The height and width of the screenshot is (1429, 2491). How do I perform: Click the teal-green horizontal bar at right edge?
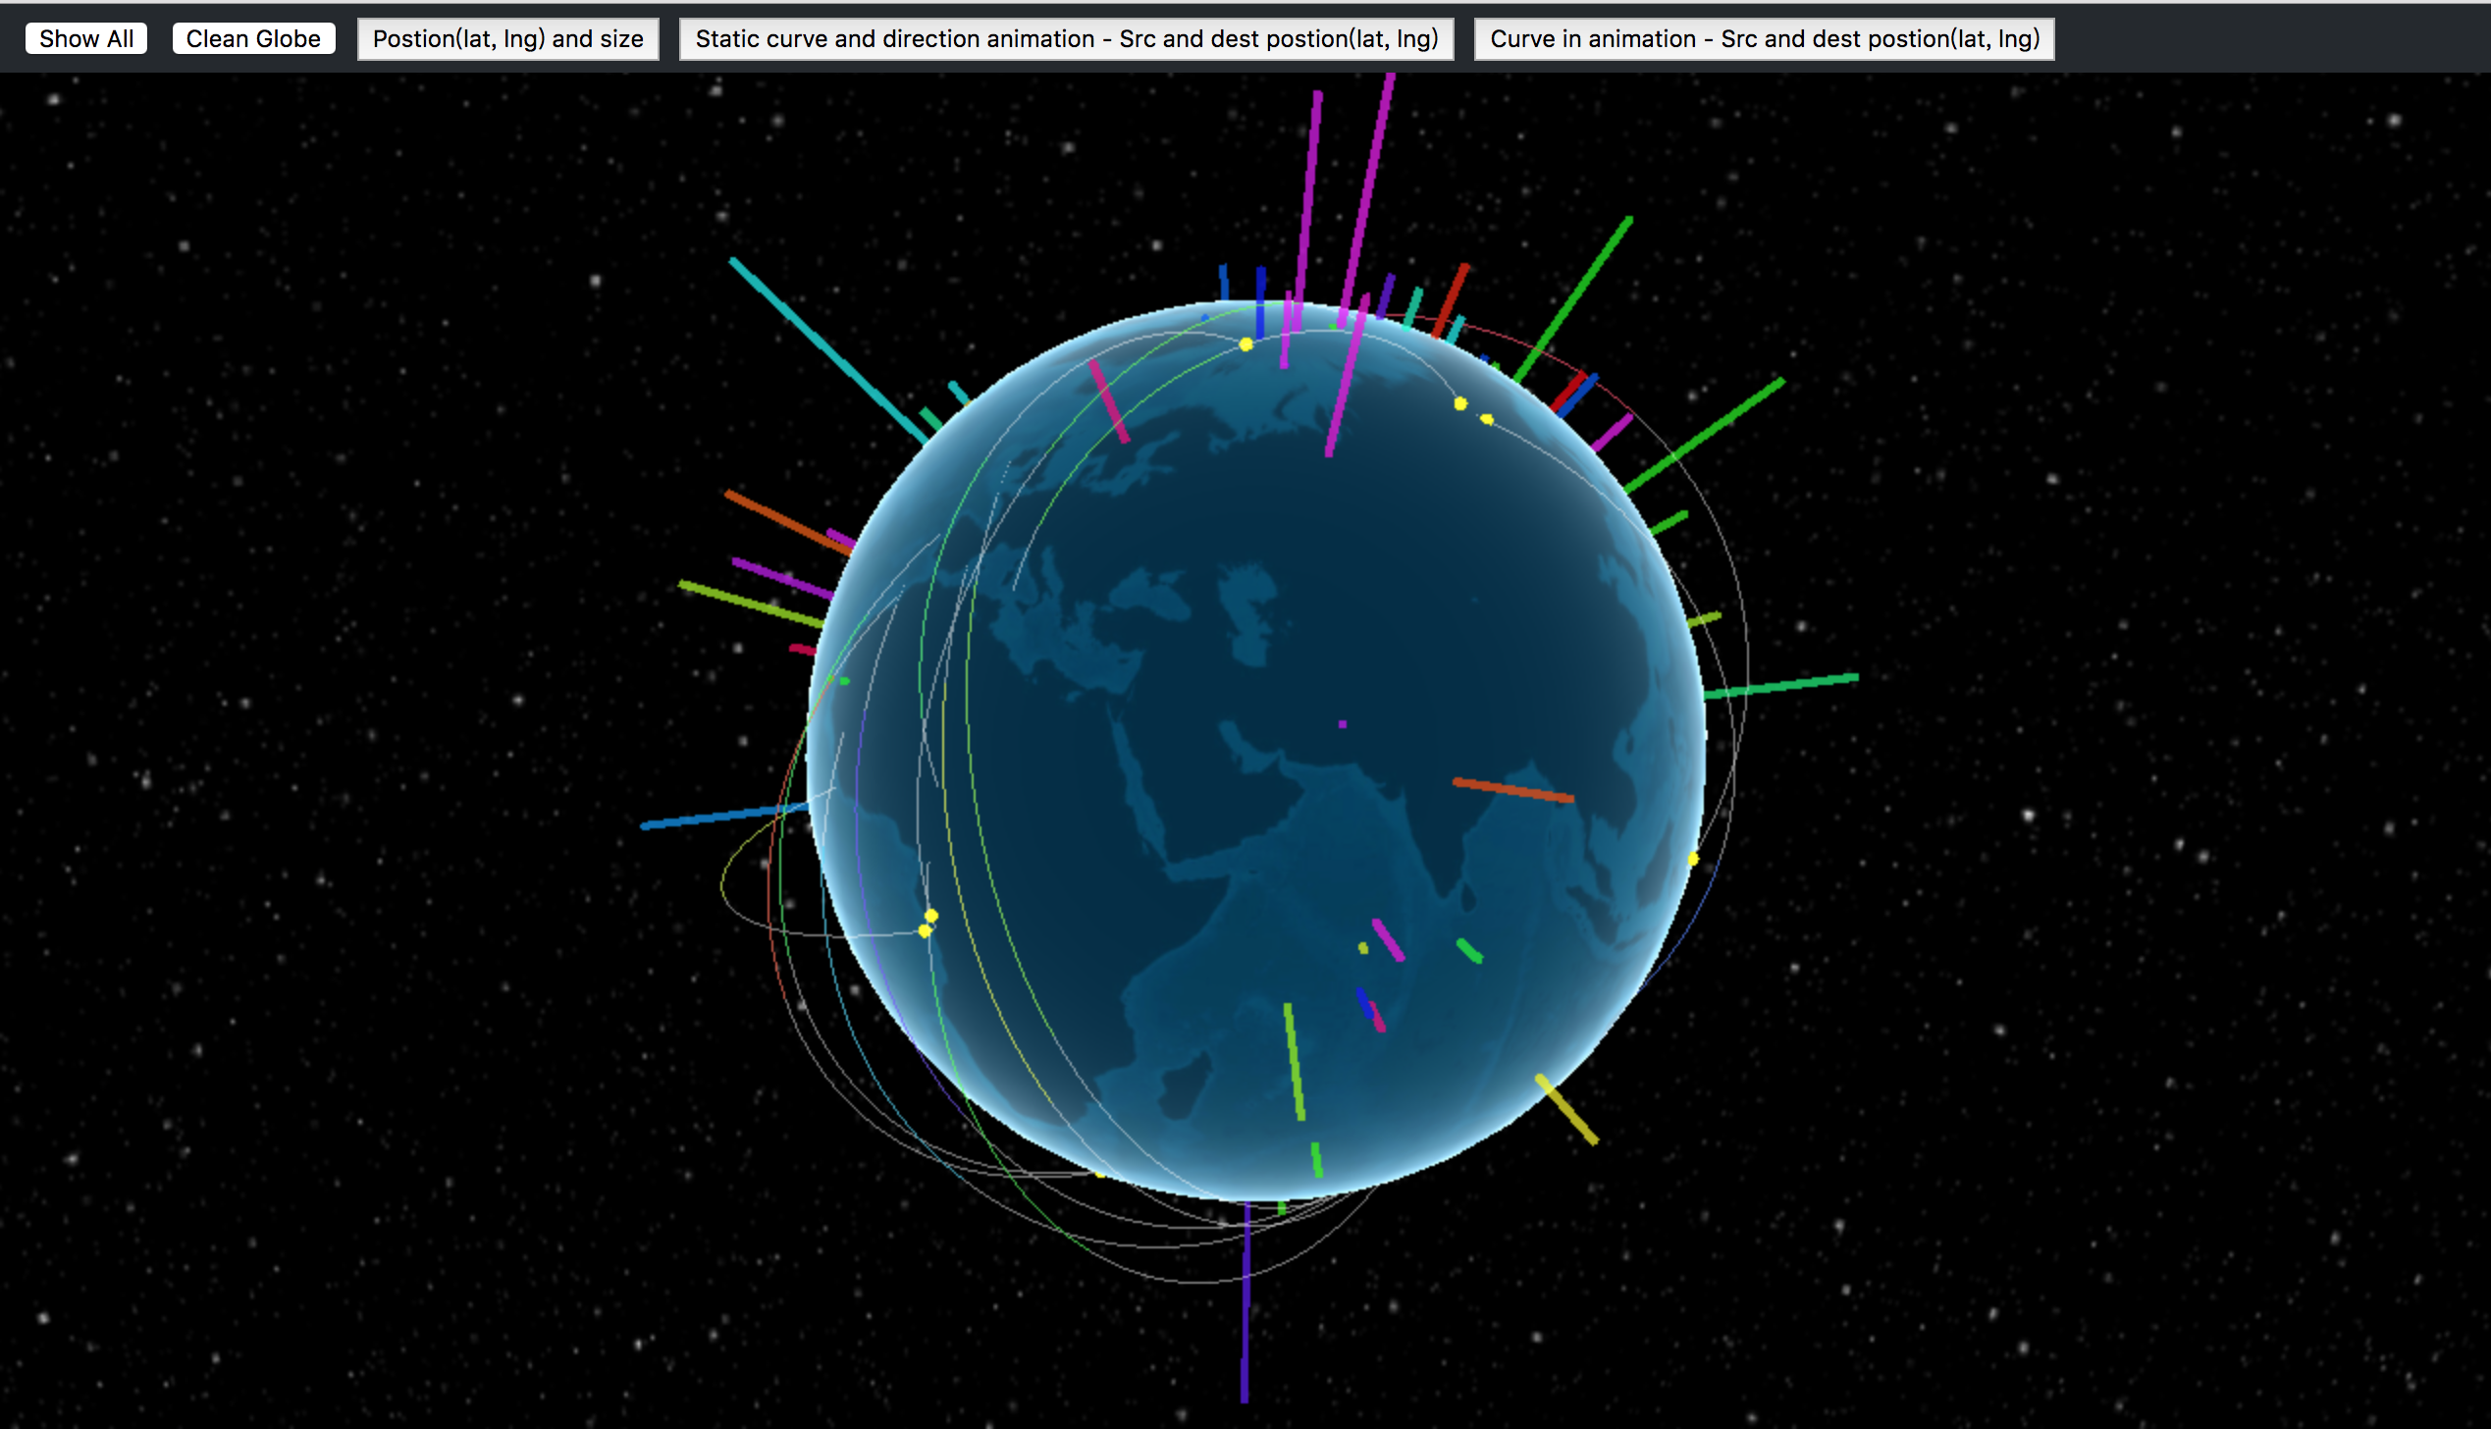pos(1781,685)
